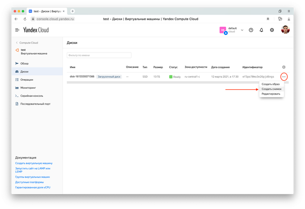305x209 pixels.
Task: Click the notifications bell icon
Action: (261, 30)
